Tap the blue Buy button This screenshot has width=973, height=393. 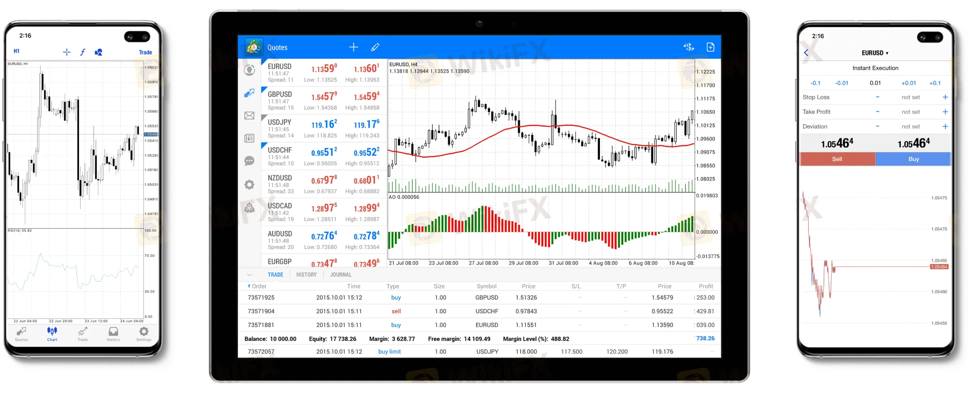(x=914, y=159)
